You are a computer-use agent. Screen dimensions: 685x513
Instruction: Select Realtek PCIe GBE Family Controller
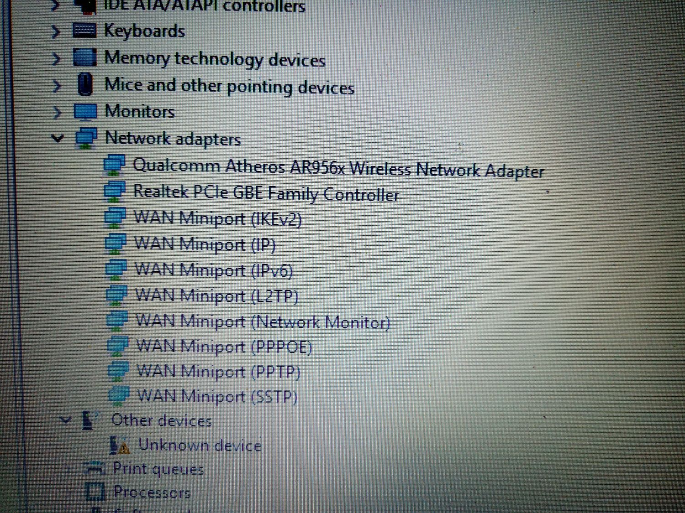[266, 192]
